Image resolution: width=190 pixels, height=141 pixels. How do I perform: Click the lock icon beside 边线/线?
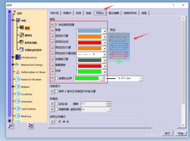coord(52,104)
